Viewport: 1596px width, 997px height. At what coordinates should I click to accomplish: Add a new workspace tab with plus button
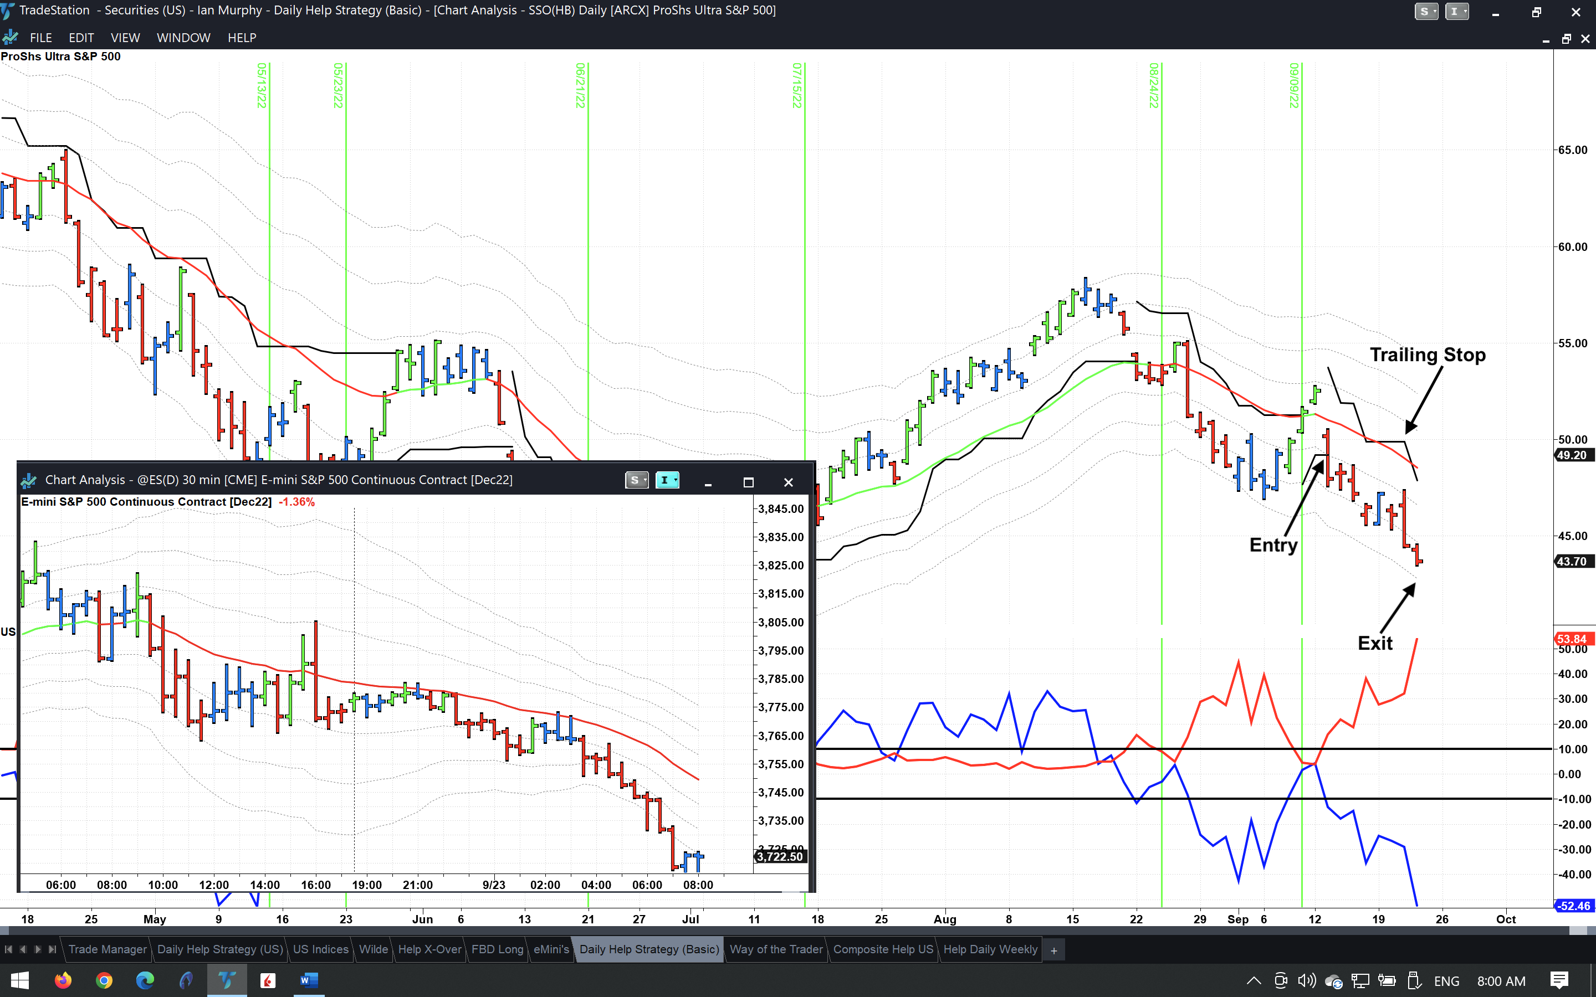1053,950
